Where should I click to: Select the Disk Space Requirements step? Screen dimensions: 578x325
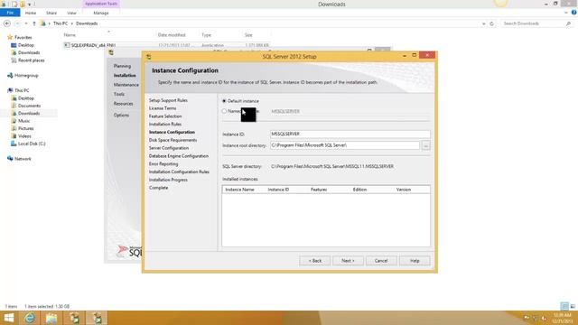172,140
